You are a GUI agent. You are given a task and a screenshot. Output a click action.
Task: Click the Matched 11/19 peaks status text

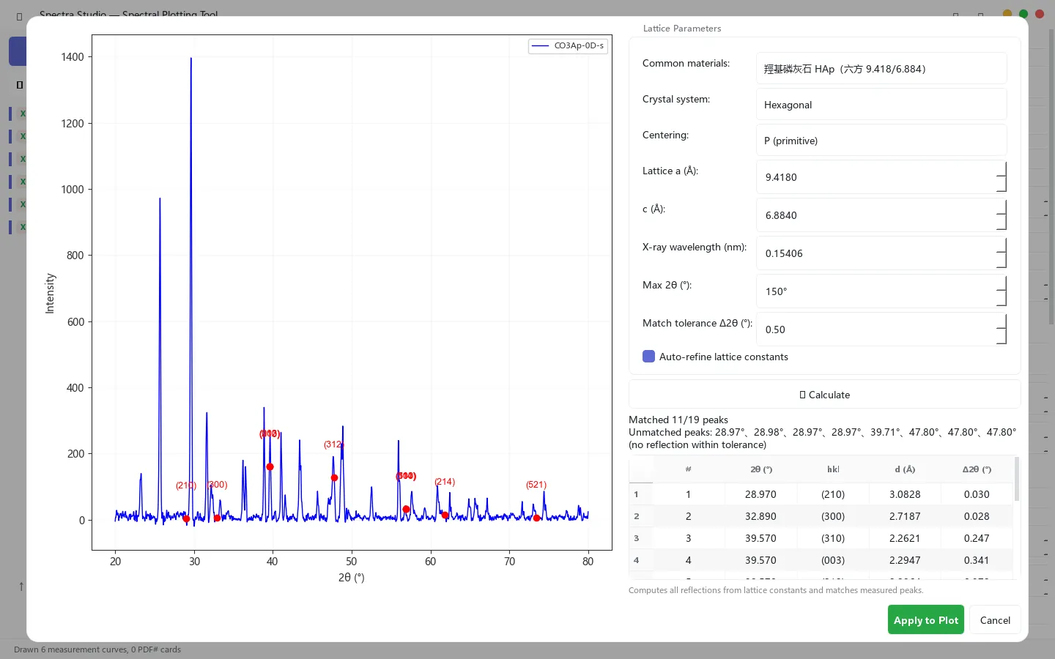click(x=678, y=420)
